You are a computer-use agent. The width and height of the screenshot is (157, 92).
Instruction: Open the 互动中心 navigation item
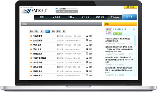point(115,17)
